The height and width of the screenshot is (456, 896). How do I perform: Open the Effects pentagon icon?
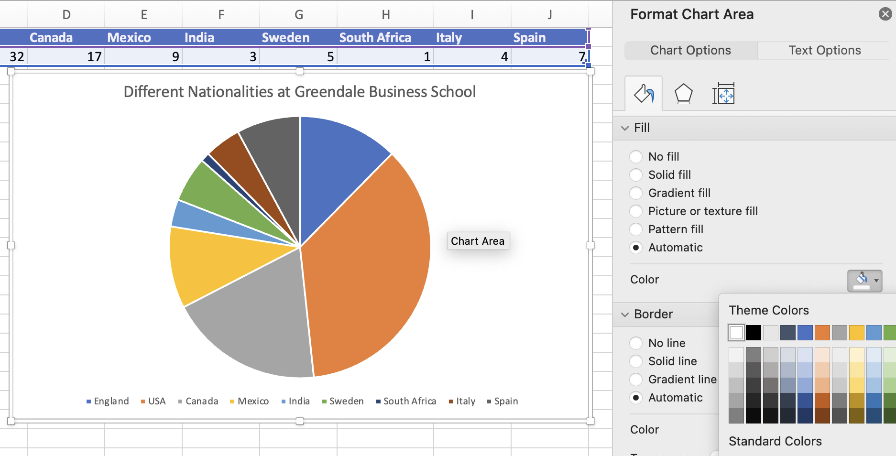click(x=683, y=94)
